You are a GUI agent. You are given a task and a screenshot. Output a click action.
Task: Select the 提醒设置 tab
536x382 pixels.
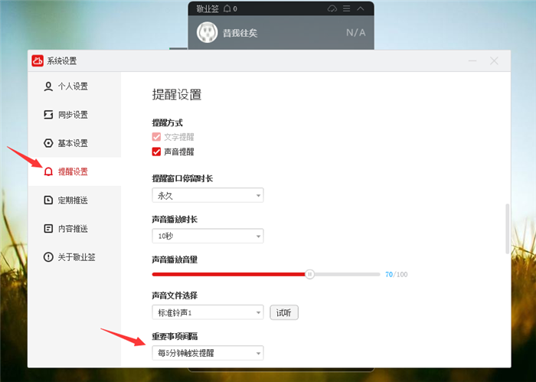coord(74,171)
